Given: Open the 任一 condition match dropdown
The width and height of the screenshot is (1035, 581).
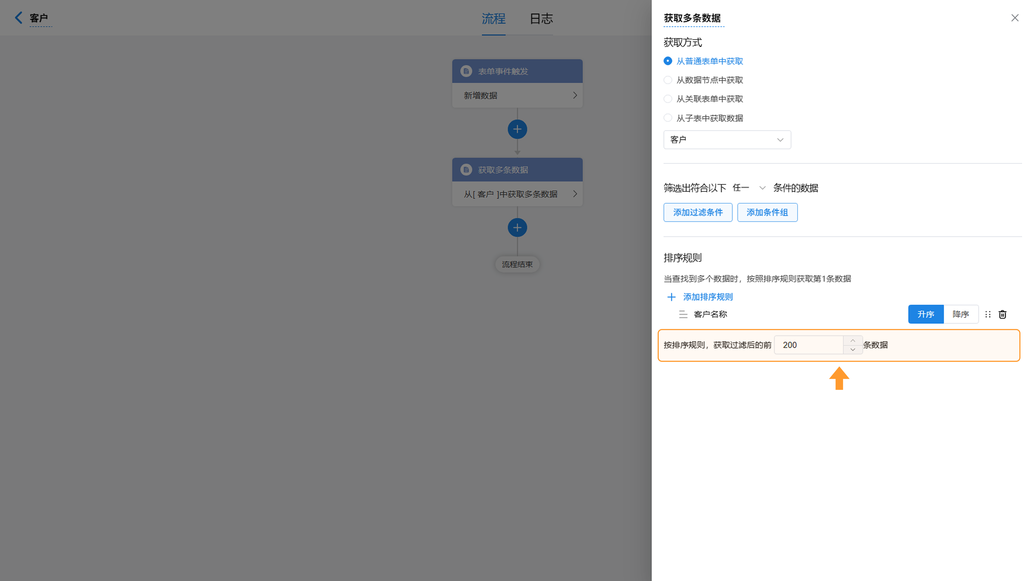Looking at the screenshot, I should [749, 188].
